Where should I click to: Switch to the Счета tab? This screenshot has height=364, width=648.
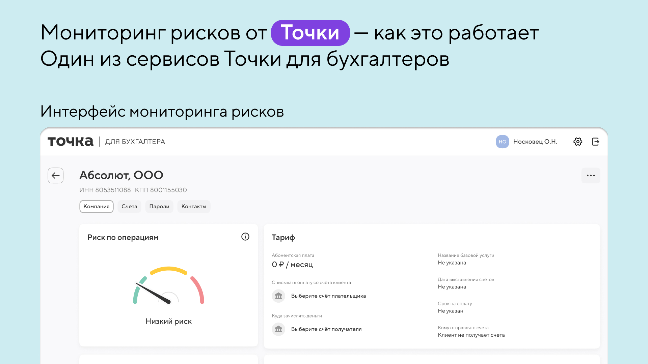click(x=129, y=207)
